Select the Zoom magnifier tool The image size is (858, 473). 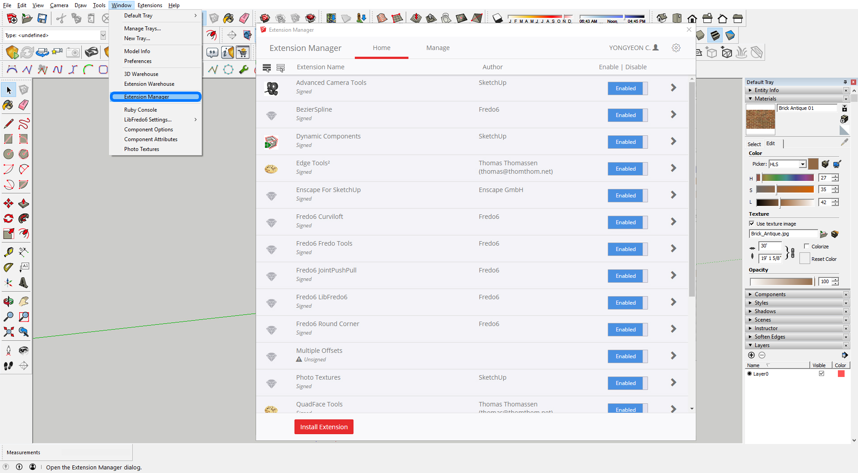[8, 317]
